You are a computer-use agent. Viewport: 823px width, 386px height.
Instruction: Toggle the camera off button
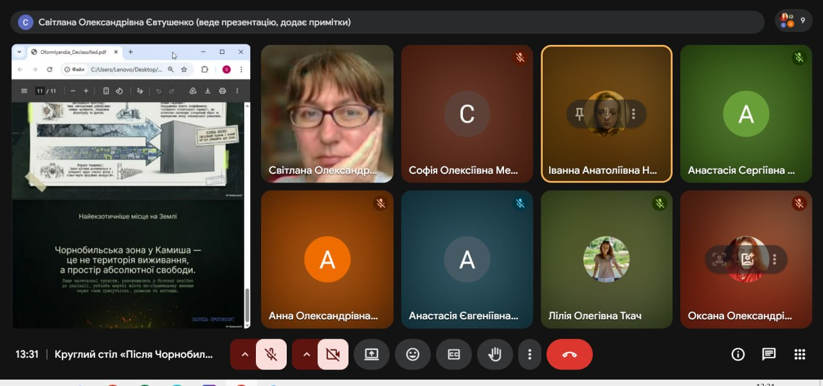point(333,355)
